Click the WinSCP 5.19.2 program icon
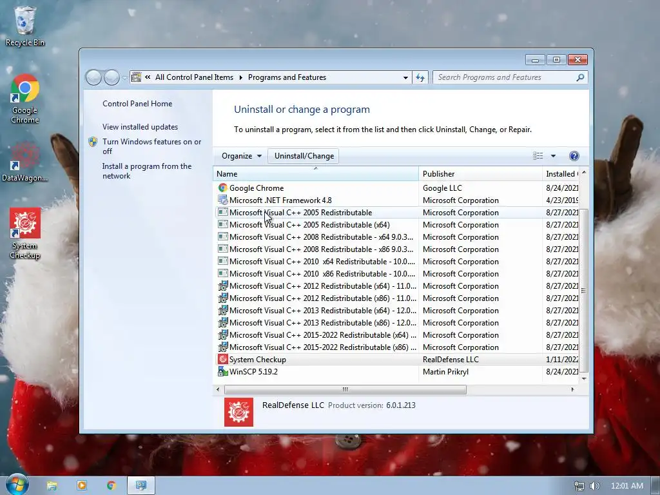The height and width of the screenshot is (495, 660). 222,372
